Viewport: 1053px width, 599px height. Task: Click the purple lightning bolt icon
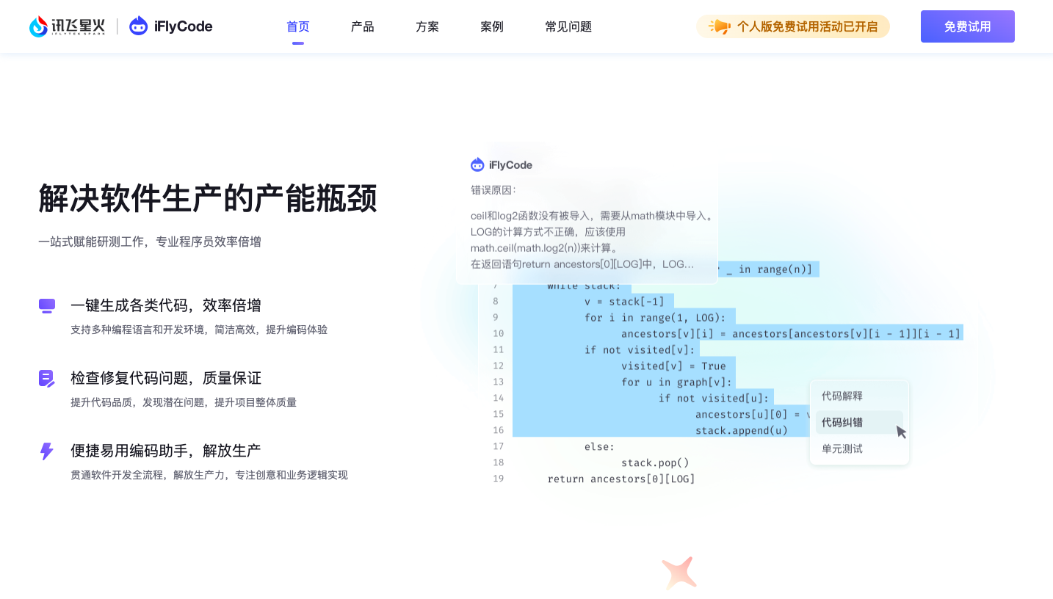pyautogui.click(x=47, y=451)
